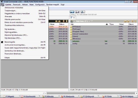The image size is (138, 98).
Task: Open the network drive button beside D
Action: click(83, 12)
